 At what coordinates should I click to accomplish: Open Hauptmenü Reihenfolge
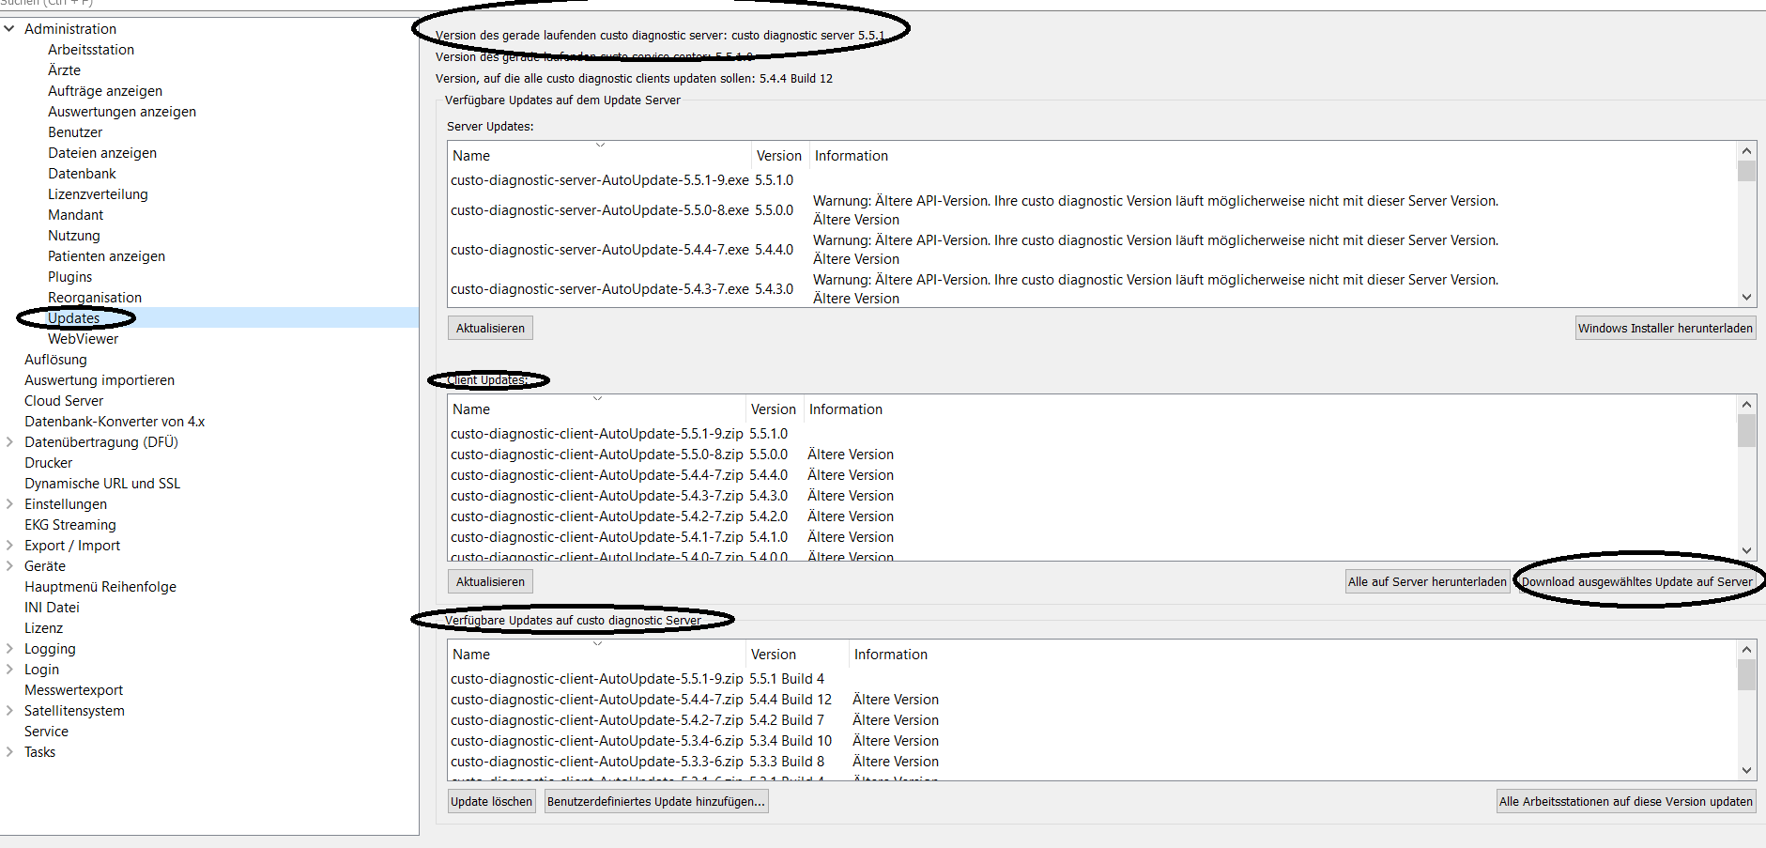tap(100, 587)
